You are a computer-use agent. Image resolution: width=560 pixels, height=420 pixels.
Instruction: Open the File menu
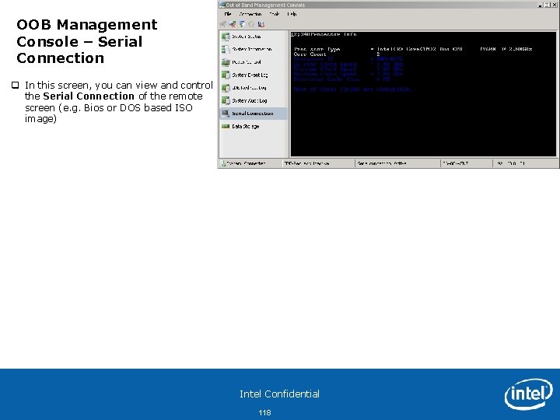[x=228, y=14]
